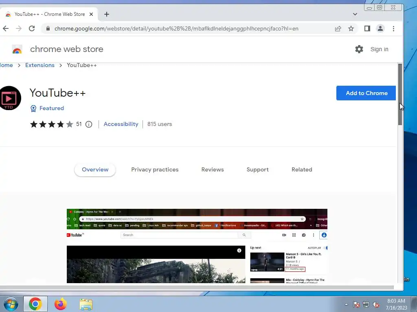Open the Accessibility category link

pos(121,124)
